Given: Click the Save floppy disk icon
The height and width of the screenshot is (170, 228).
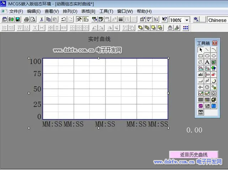Looking at the screenshot, I should (x=17, y=20).
